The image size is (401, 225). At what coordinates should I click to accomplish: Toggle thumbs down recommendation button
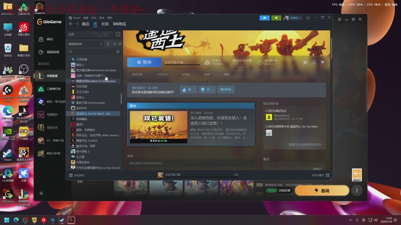[207, 89]
